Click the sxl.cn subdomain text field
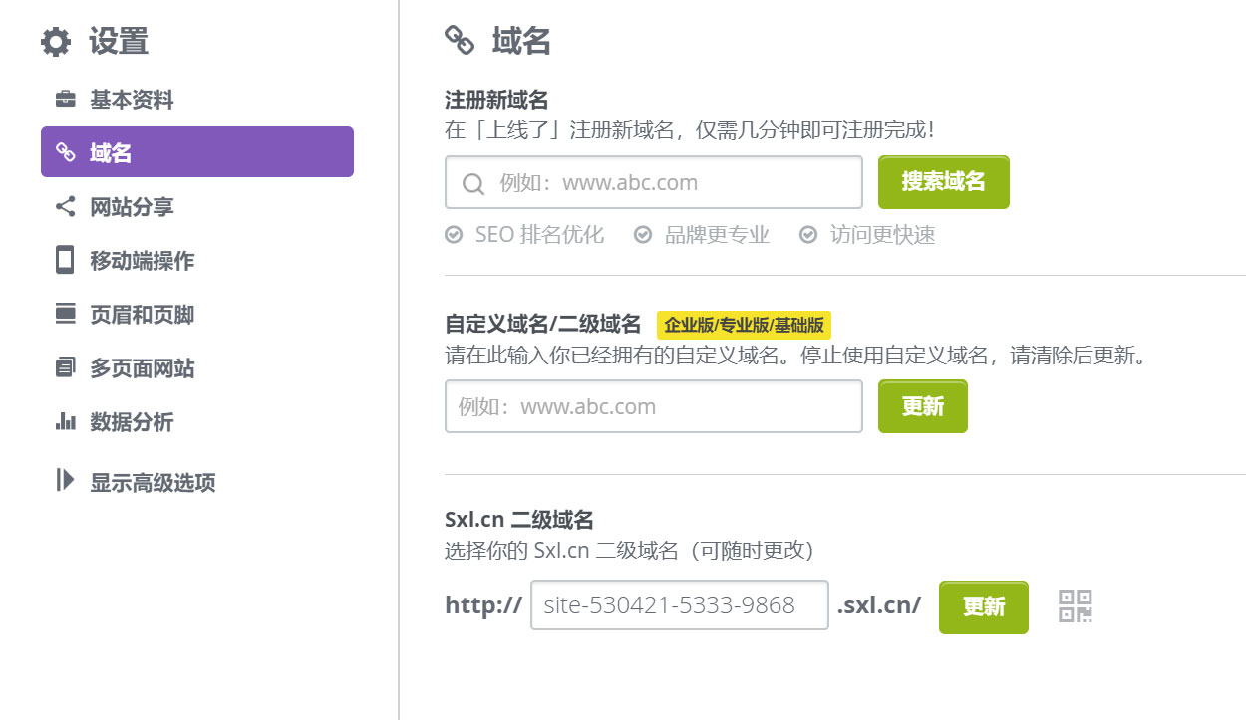The image size is (1246, 720). coord(679,605)
